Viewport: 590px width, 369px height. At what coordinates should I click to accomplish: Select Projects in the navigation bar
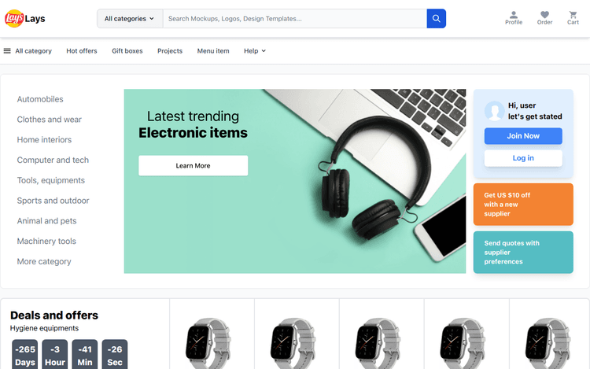click(170, 51)
